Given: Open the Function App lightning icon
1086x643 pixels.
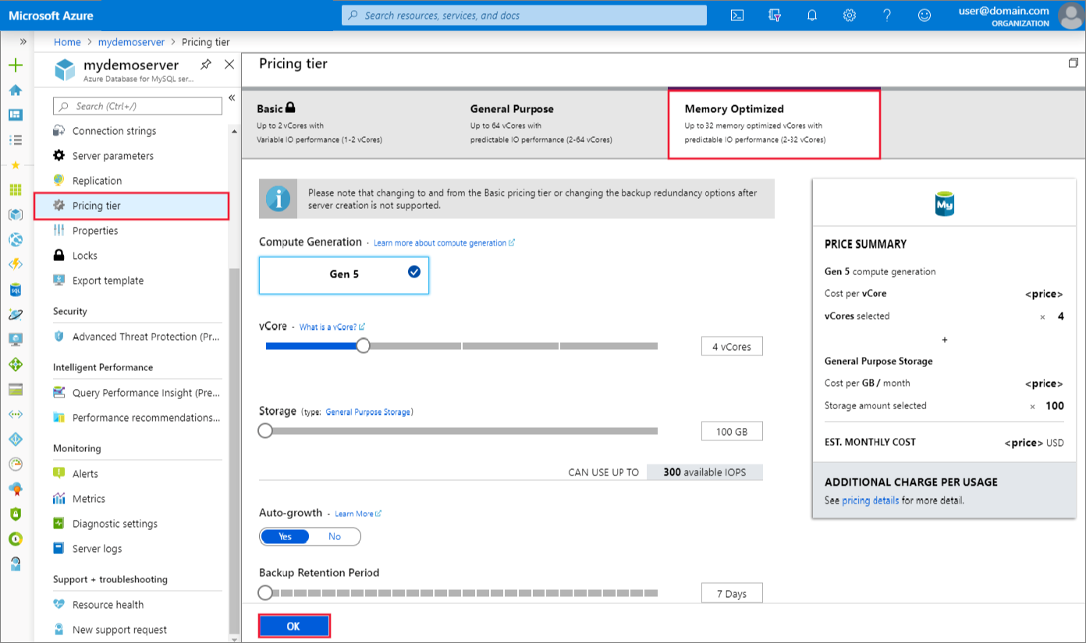Looking at the screenshot, I should pyautogui.click(x=15, y=265).
